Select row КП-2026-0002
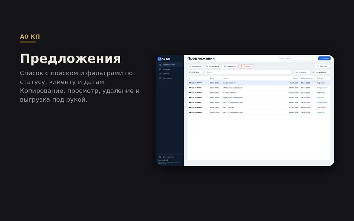 (259, 98)
